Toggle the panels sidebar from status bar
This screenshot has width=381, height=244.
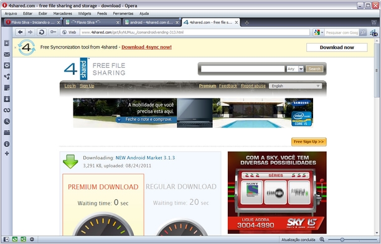(6, 240)
